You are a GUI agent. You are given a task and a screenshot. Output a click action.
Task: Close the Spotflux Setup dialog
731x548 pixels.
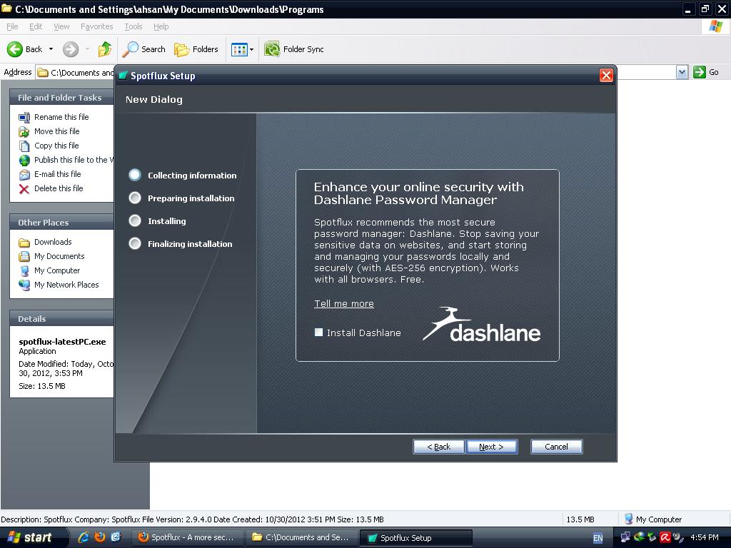[x=606, y=76]
